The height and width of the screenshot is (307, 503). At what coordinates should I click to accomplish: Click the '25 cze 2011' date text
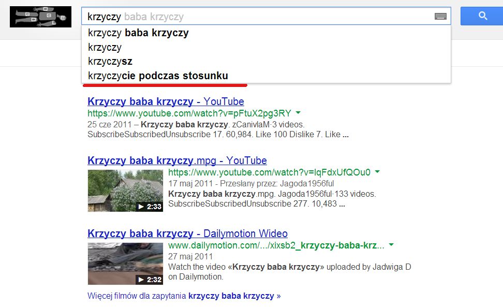pyautogui.click(x=109, y=124)
